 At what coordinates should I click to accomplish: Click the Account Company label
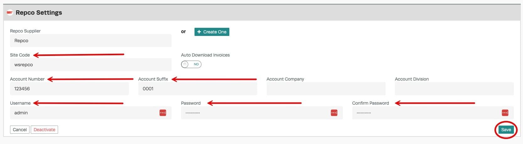285,79
